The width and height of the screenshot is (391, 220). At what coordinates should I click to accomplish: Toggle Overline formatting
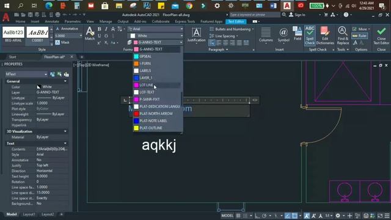tap(106, 36)
